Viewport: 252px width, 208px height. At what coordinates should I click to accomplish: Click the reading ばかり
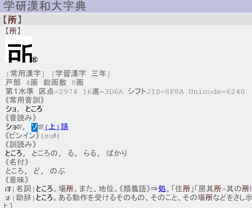[x=117, y=153]
